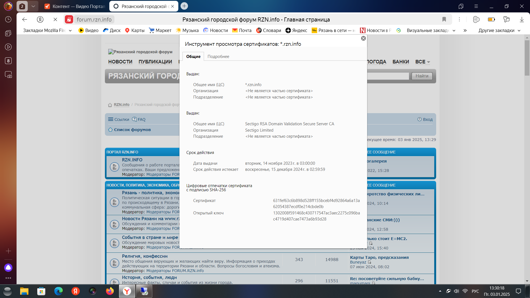Open a new browser tab
Screen dimensions: 530x298
(x=184, y=6)
